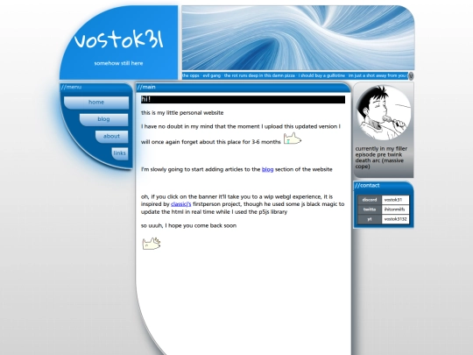Click the crying dog emoticon image

pos(293,138)
